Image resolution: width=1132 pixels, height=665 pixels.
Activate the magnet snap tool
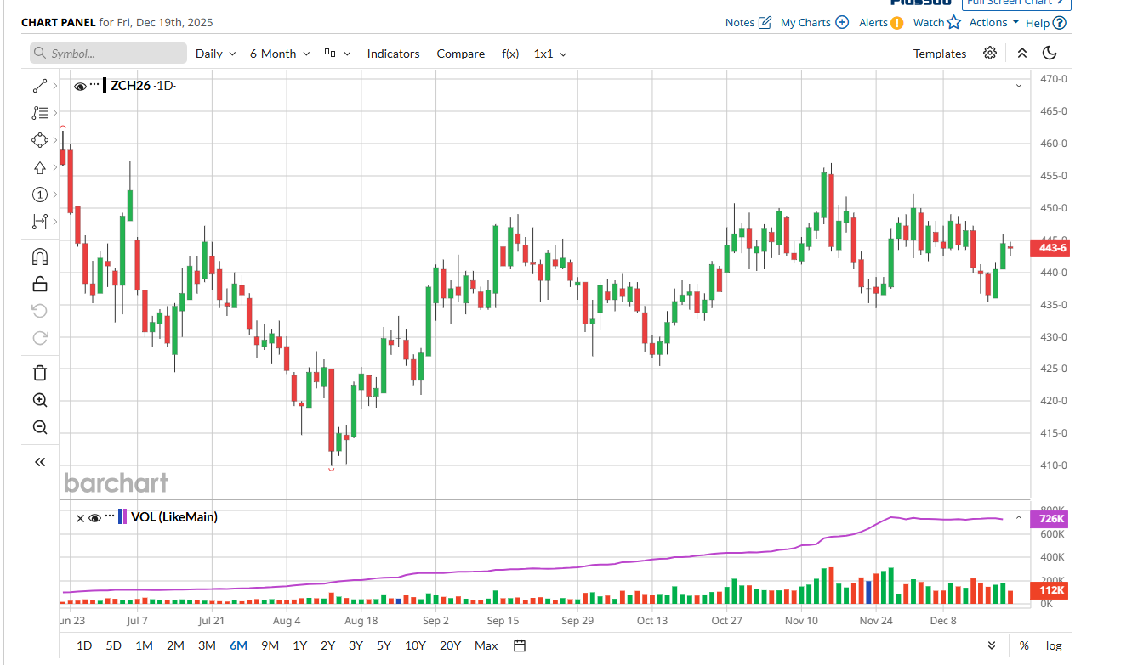click(40, 256)
